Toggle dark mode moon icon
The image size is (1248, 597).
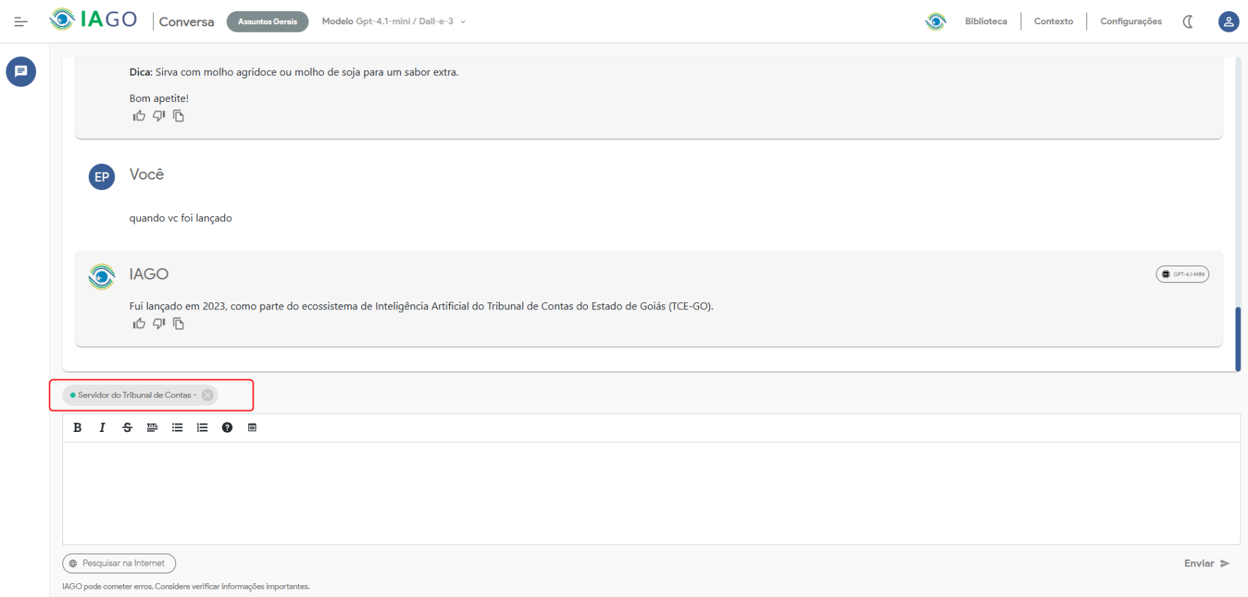pyautogui.click(x=1188, y=21)
